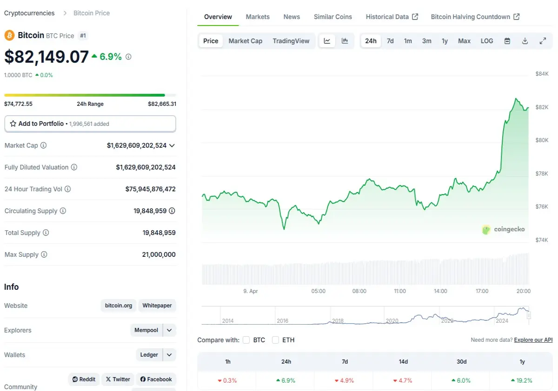Open Twitter community link
Image resolution: width=558 pixels, height=391 pixels.
(118, 379)
